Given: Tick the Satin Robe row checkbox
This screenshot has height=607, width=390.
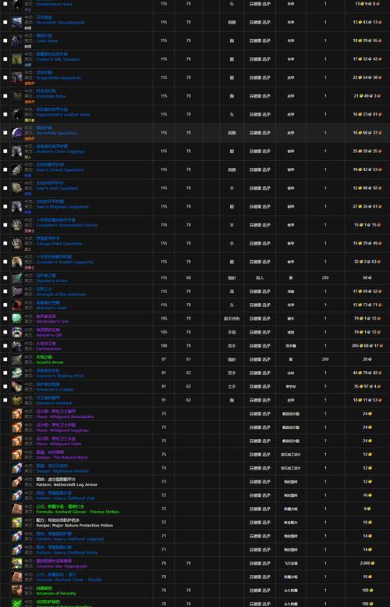Looking at the screenshot, I should [x=5, y=41].
